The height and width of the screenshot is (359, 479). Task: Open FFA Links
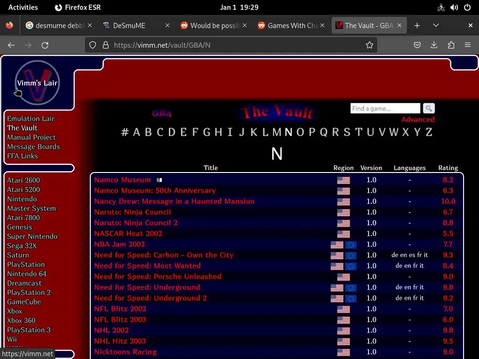click(x=22, y=156)
